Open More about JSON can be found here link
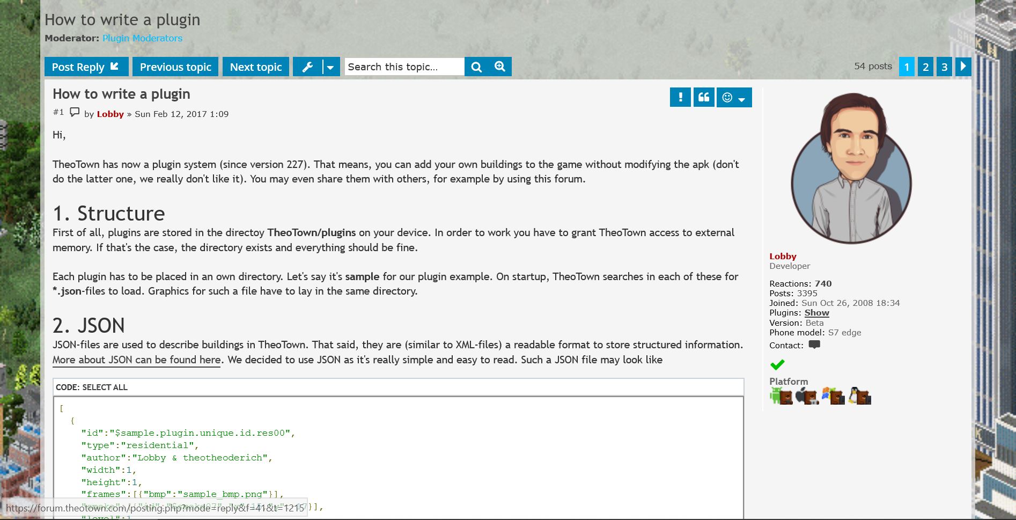Image resolution: width=1016 pixels, height=520 pixels. click(x=136, y=360)
